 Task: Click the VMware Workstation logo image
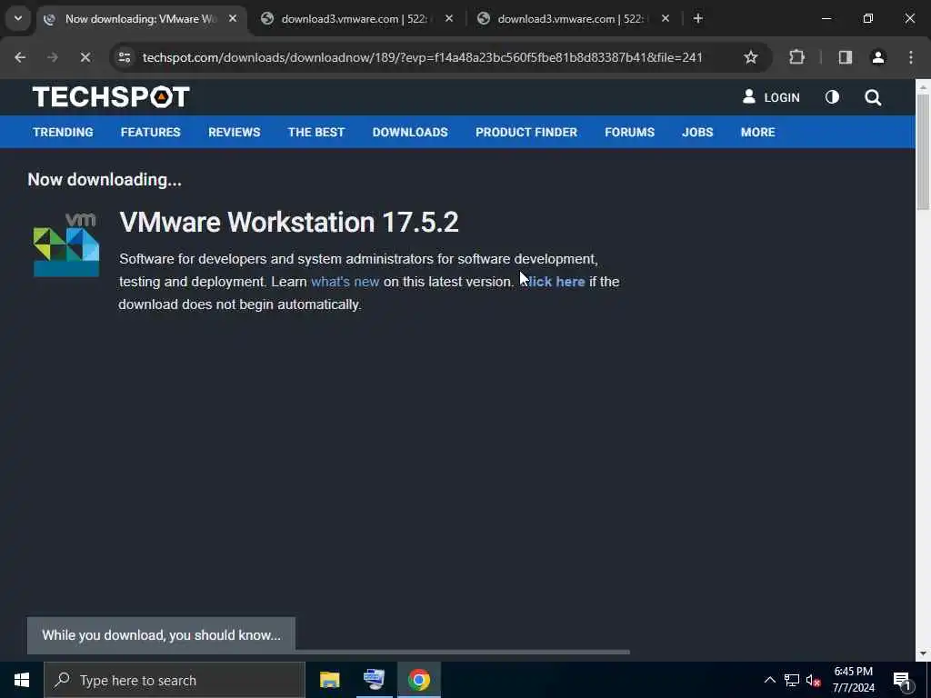66,244
